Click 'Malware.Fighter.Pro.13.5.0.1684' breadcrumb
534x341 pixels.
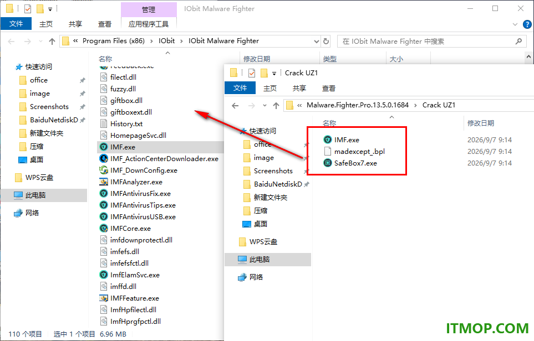(x=358, y=105)
